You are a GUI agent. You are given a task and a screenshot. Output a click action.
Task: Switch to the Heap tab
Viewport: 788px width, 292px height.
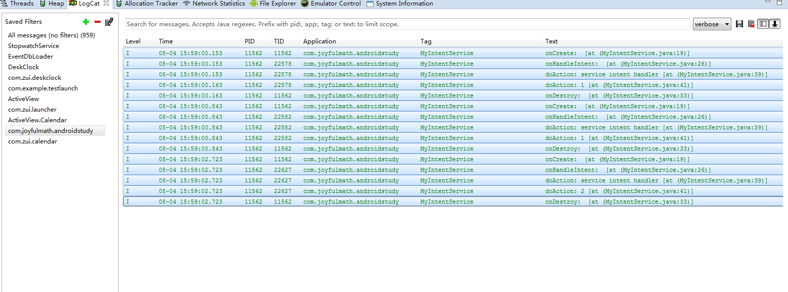point(52,4)
